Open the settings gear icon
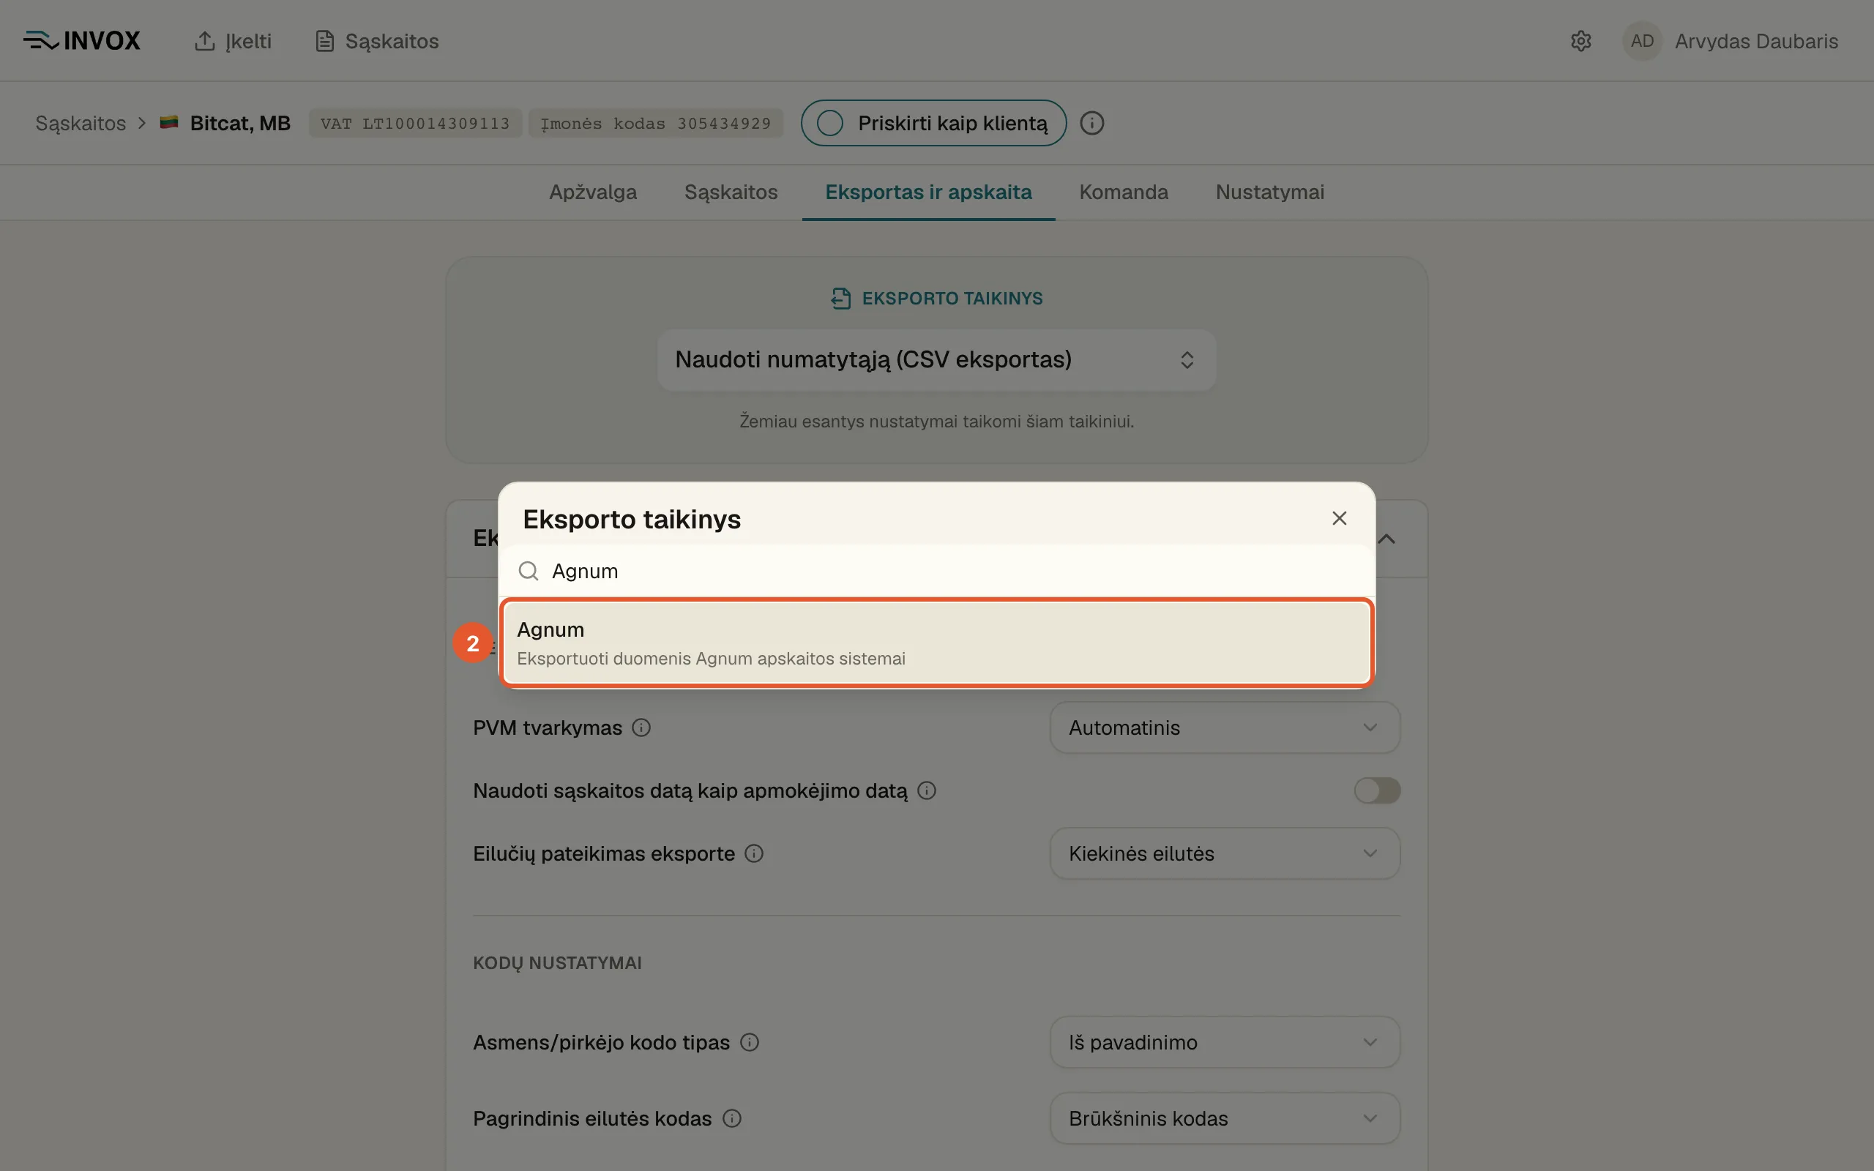1874x1171 pixels. pos(1580,41)
